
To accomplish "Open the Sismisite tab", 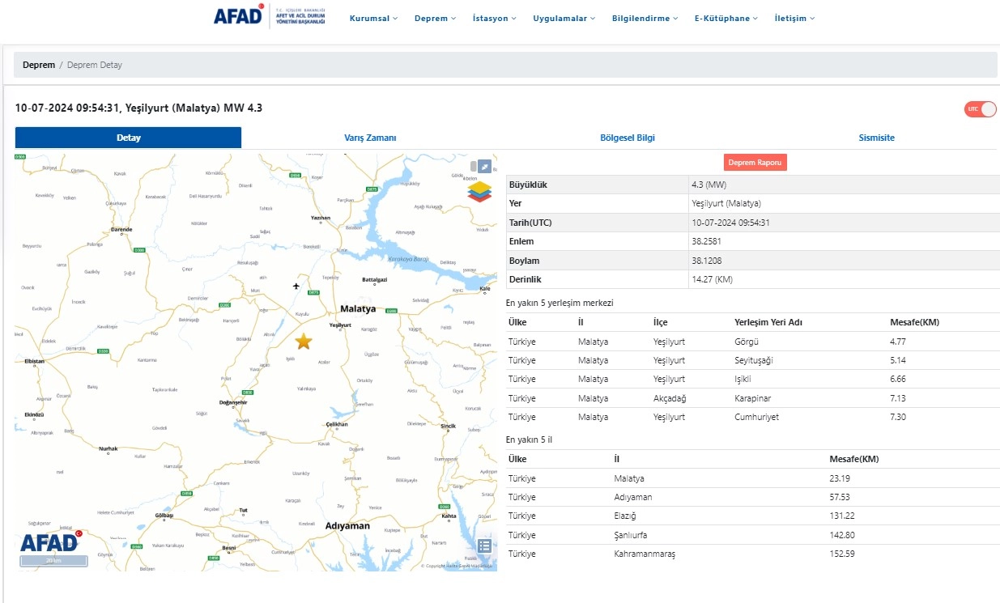I will tap(876, 138).
